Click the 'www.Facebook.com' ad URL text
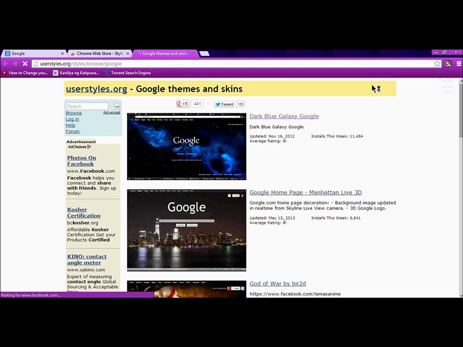This screenshot has width=463, height=347. pyautogui.click(x=91, y=171)
